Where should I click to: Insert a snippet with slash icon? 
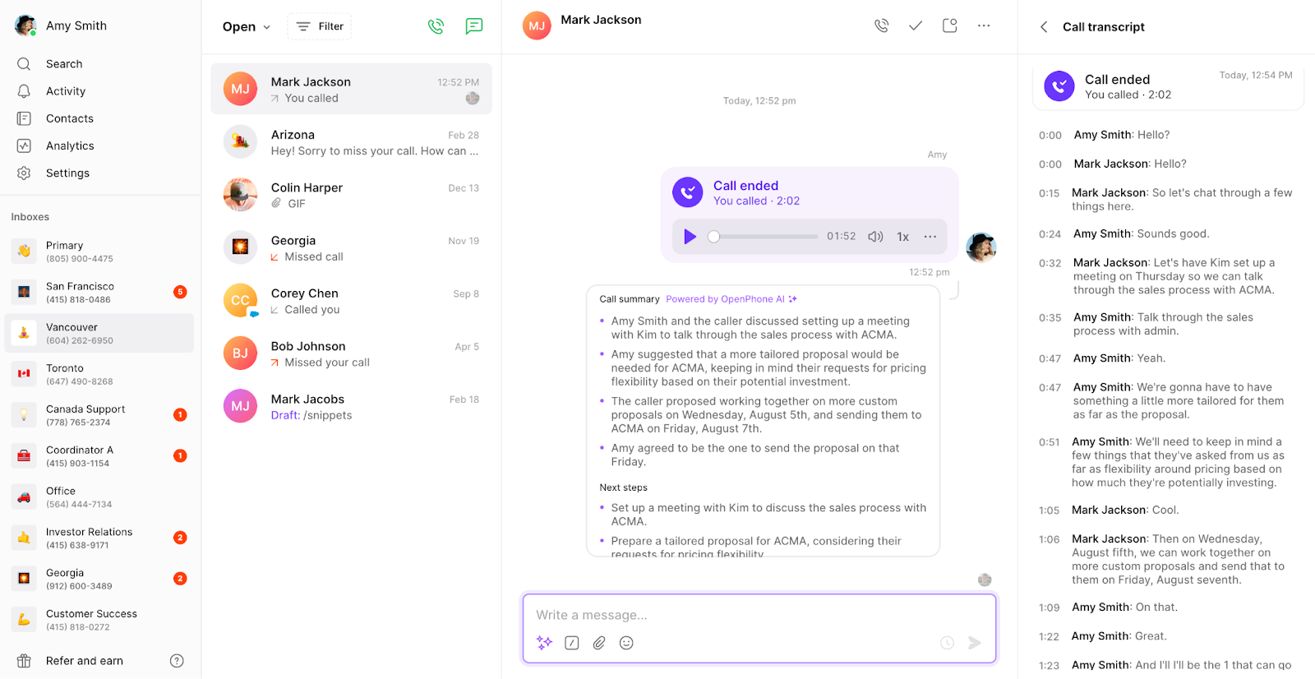572,643
